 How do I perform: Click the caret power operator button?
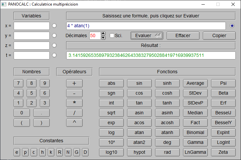coord(74,123)
